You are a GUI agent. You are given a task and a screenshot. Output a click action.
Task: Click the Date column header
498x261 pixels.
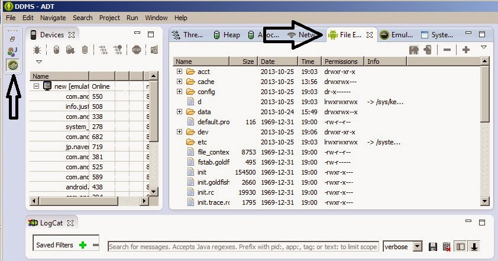(278, 62)
